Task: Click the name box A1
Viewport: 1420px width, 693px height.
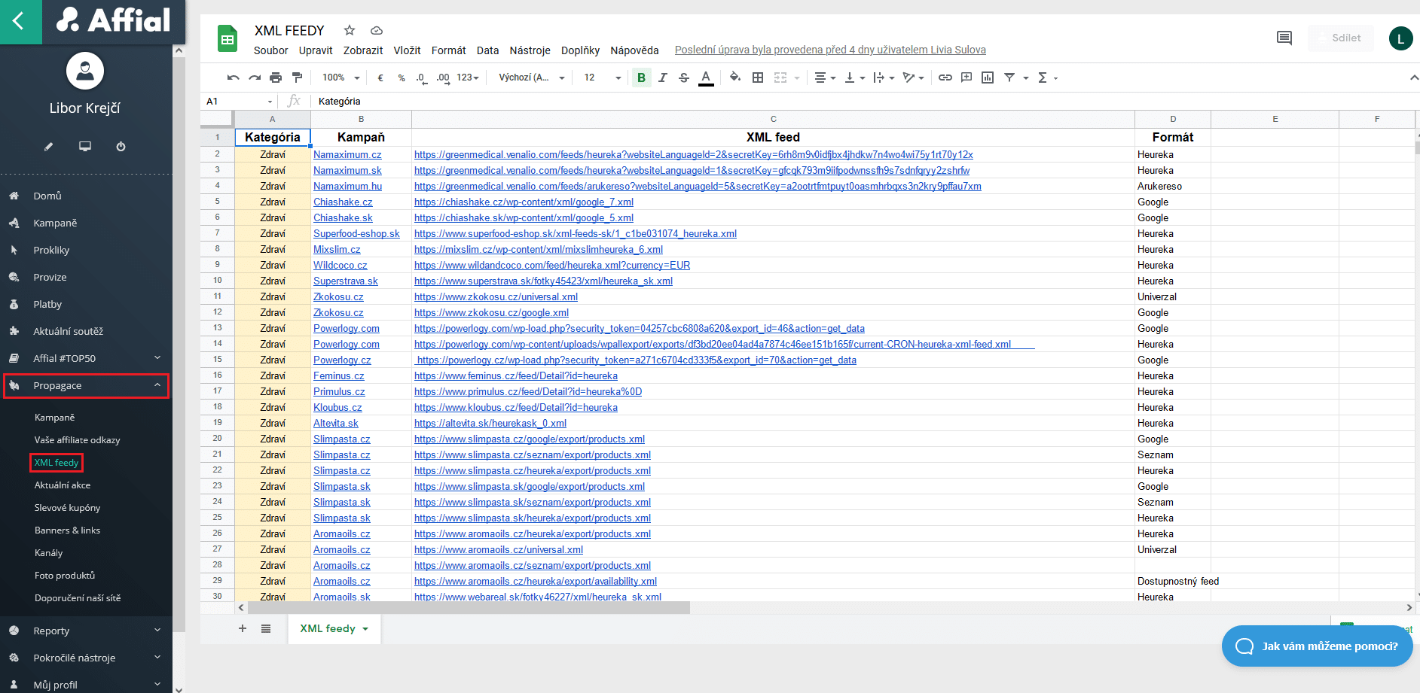Action: point(239,101)
